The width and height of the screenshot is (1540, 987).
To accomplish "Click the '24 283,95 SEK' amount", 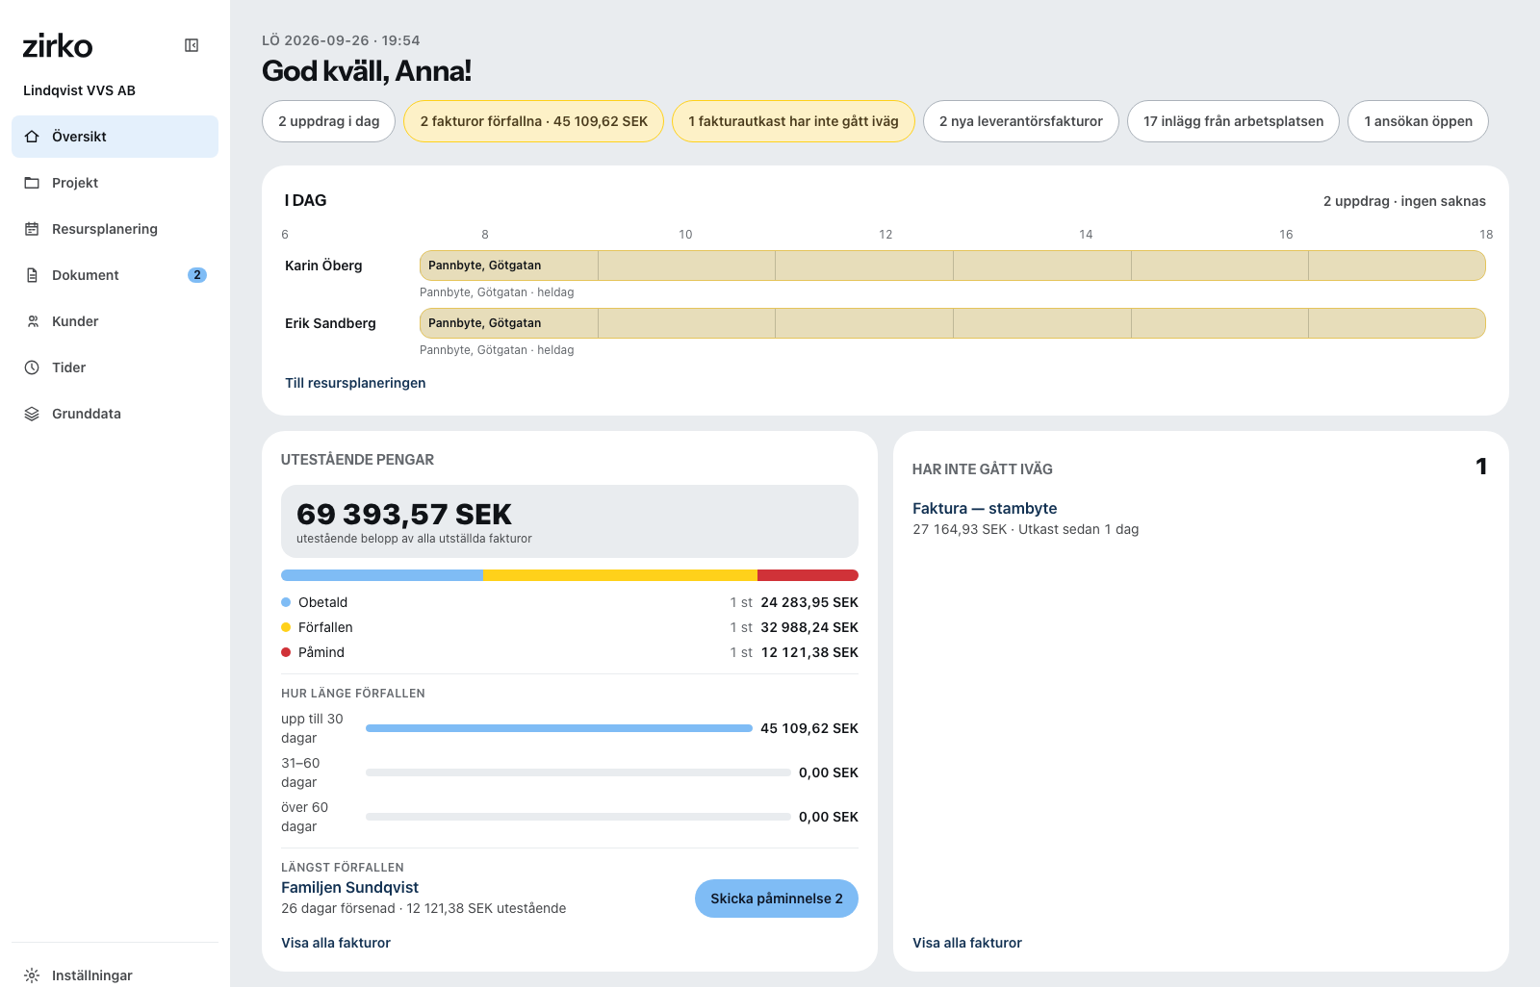I will [809, 602].
